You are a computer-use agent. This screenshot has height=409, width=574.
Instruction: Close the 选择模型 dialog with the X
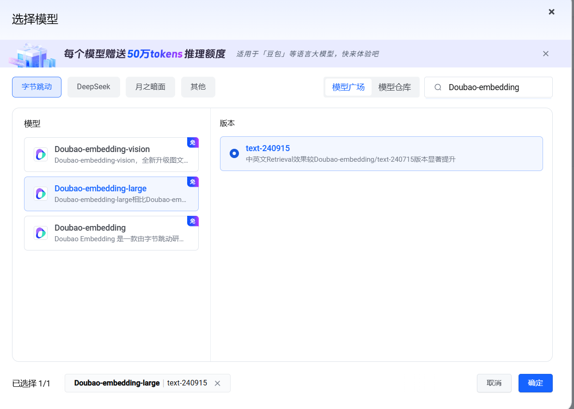click(551, 12)
